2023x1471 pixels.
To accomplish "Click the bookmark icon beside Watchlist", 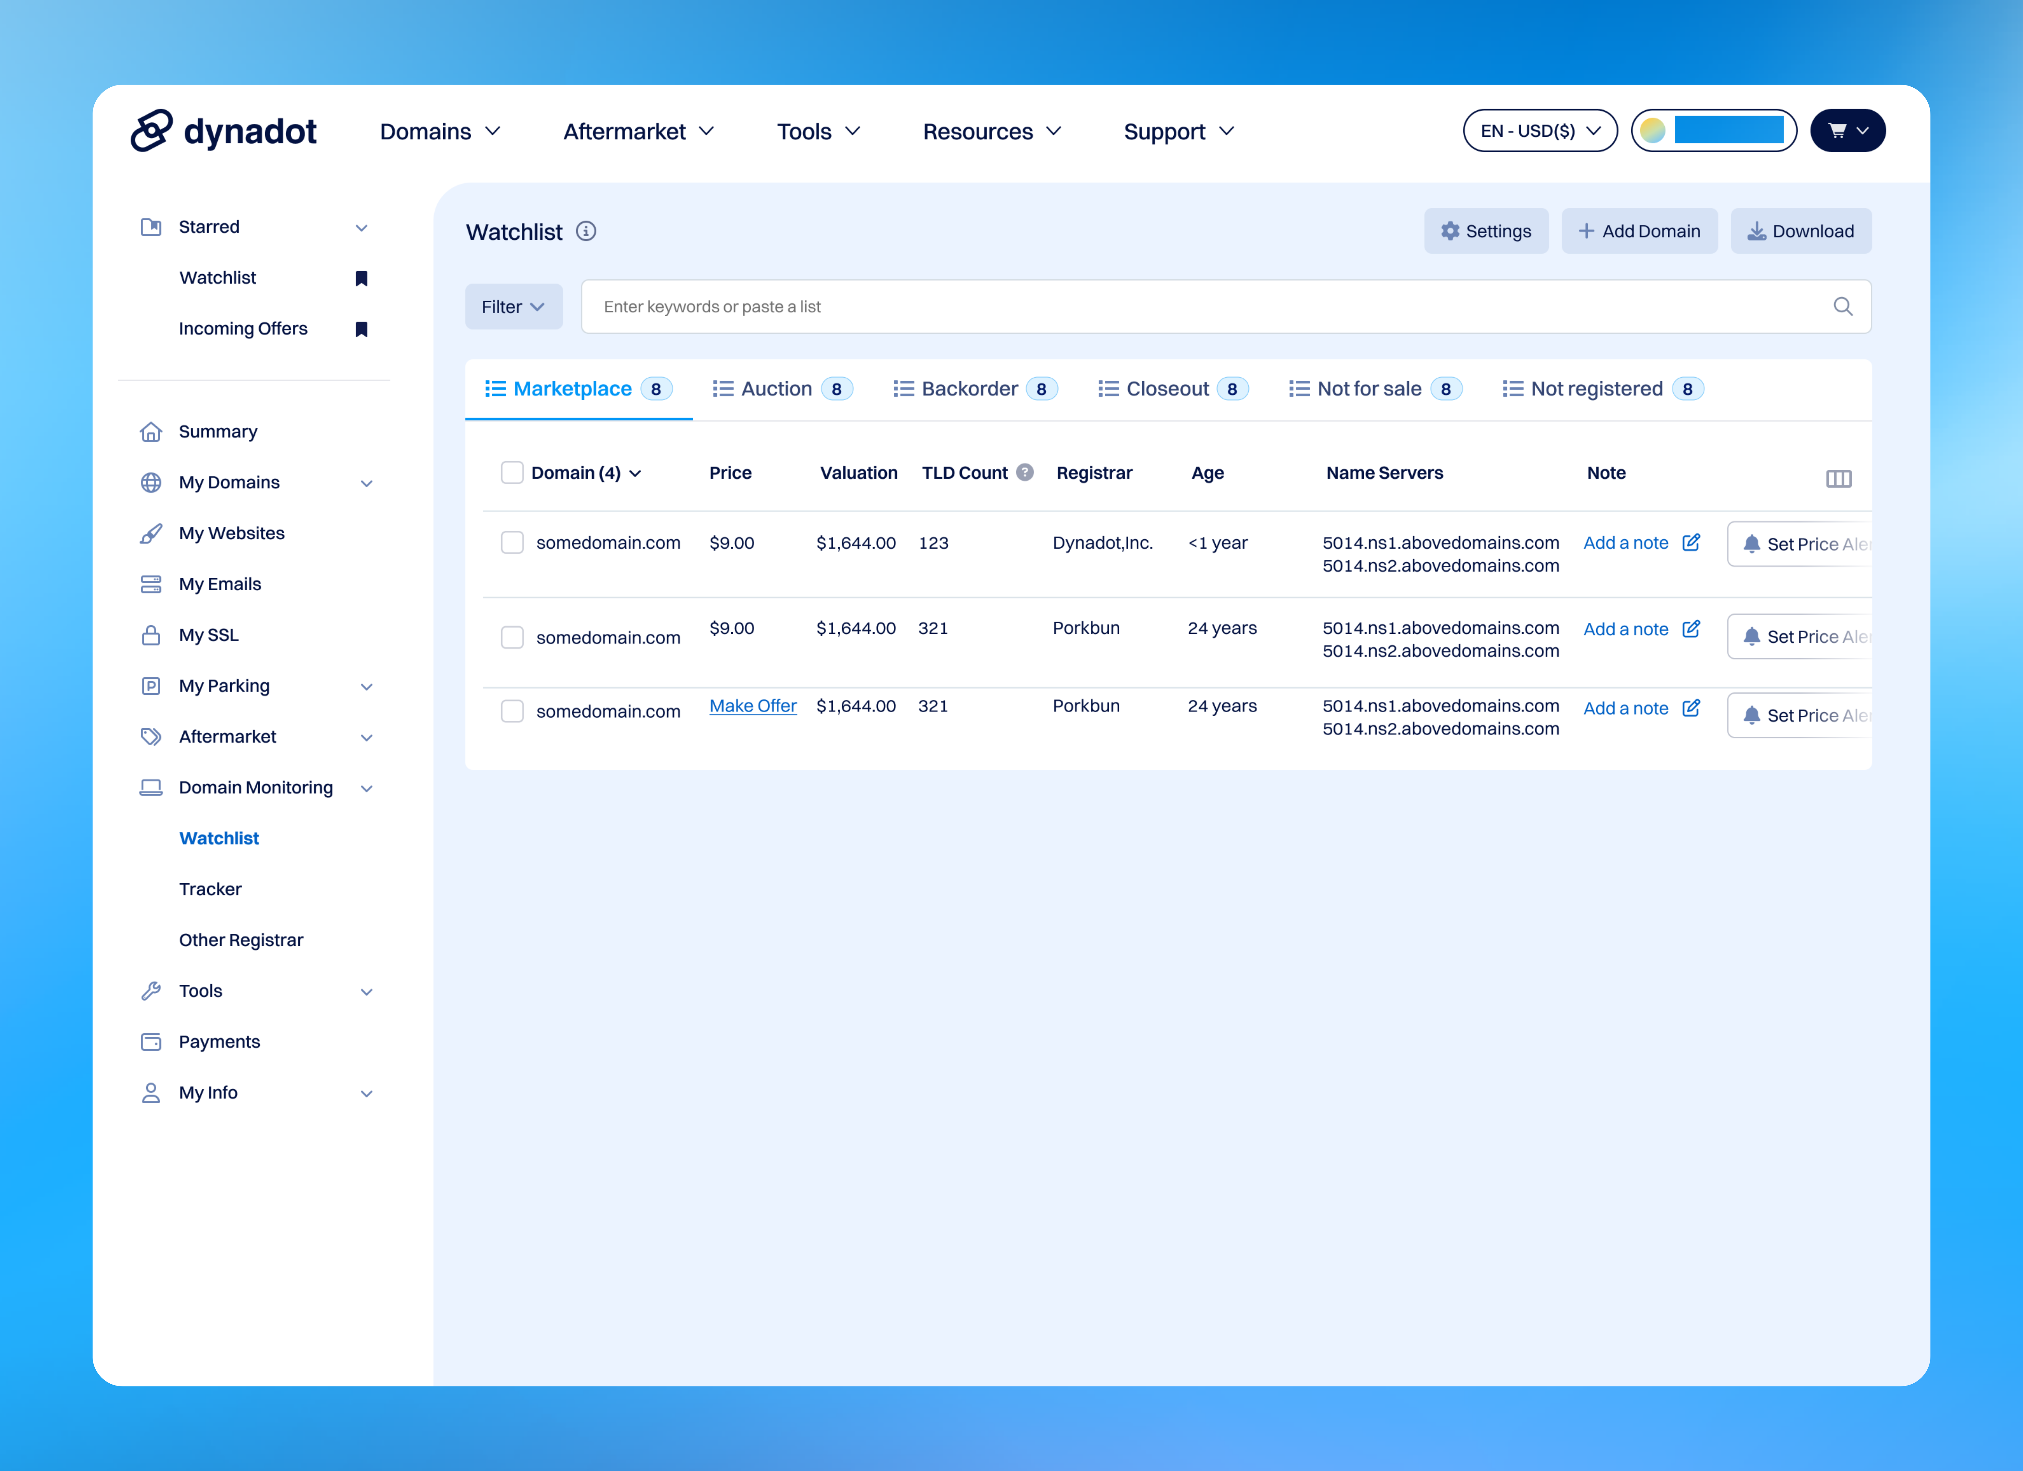I will [361, 278].
